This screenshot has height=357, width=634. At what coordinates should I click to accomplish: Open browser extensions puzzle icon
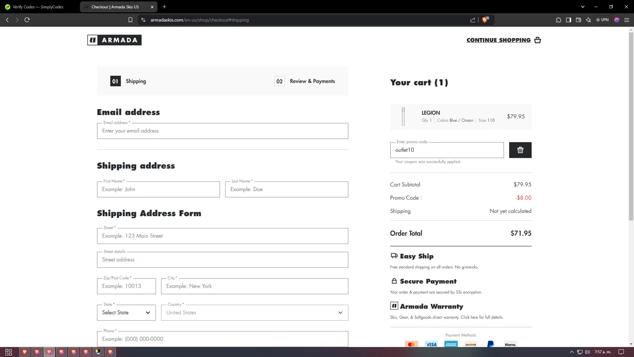coord(558,20)
